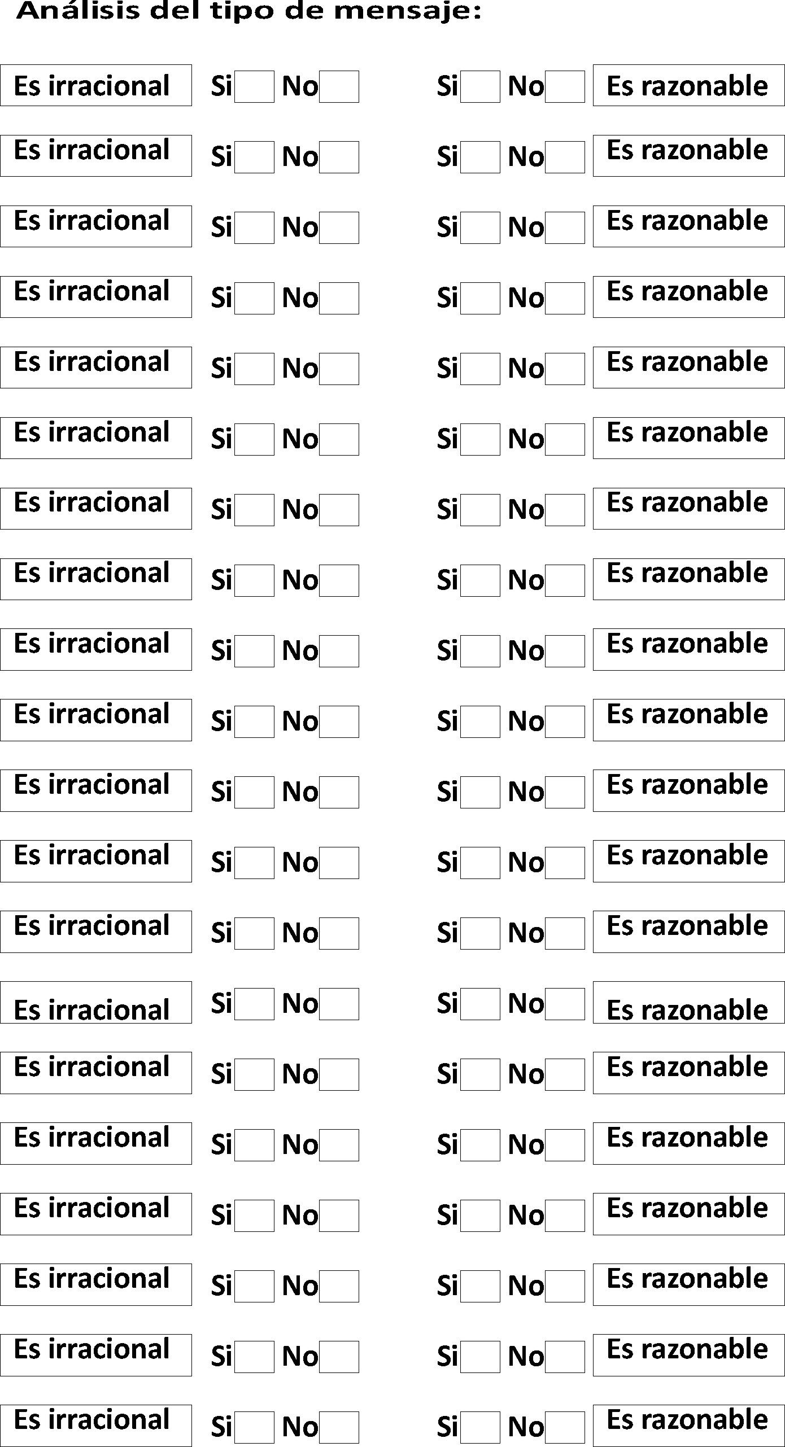Mark Si for last Es razonable row
This screenshot has width=785, height=1447.
point(480,1427)
